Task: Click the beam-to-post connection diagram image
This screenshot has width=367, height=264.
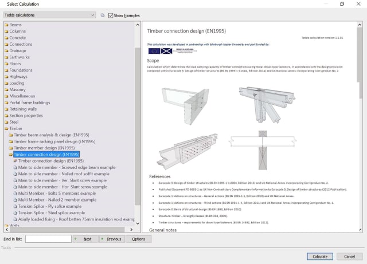Action: click(185, 106)
